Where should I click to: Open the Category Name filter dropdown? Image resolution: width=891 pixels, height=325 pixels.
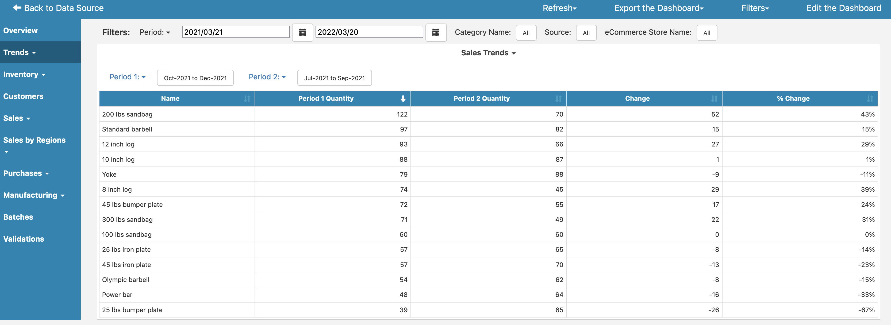pos(526,32)
